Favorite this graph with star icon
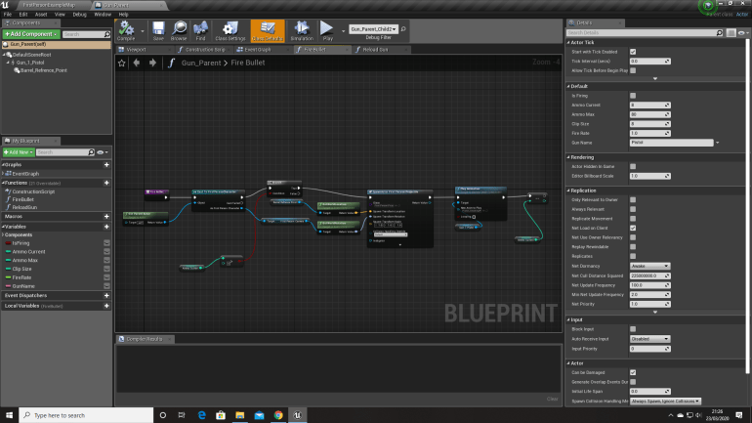 tap(122, 63)
